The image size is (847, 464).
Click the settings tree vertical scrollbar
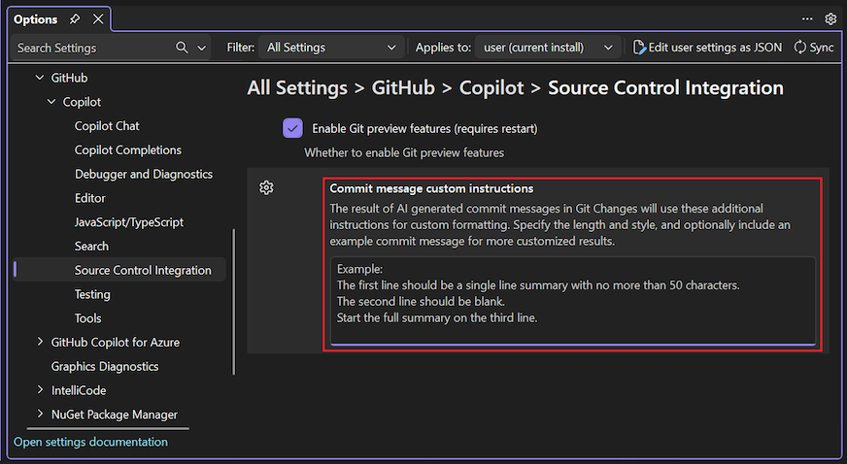[x=233, y=301]
